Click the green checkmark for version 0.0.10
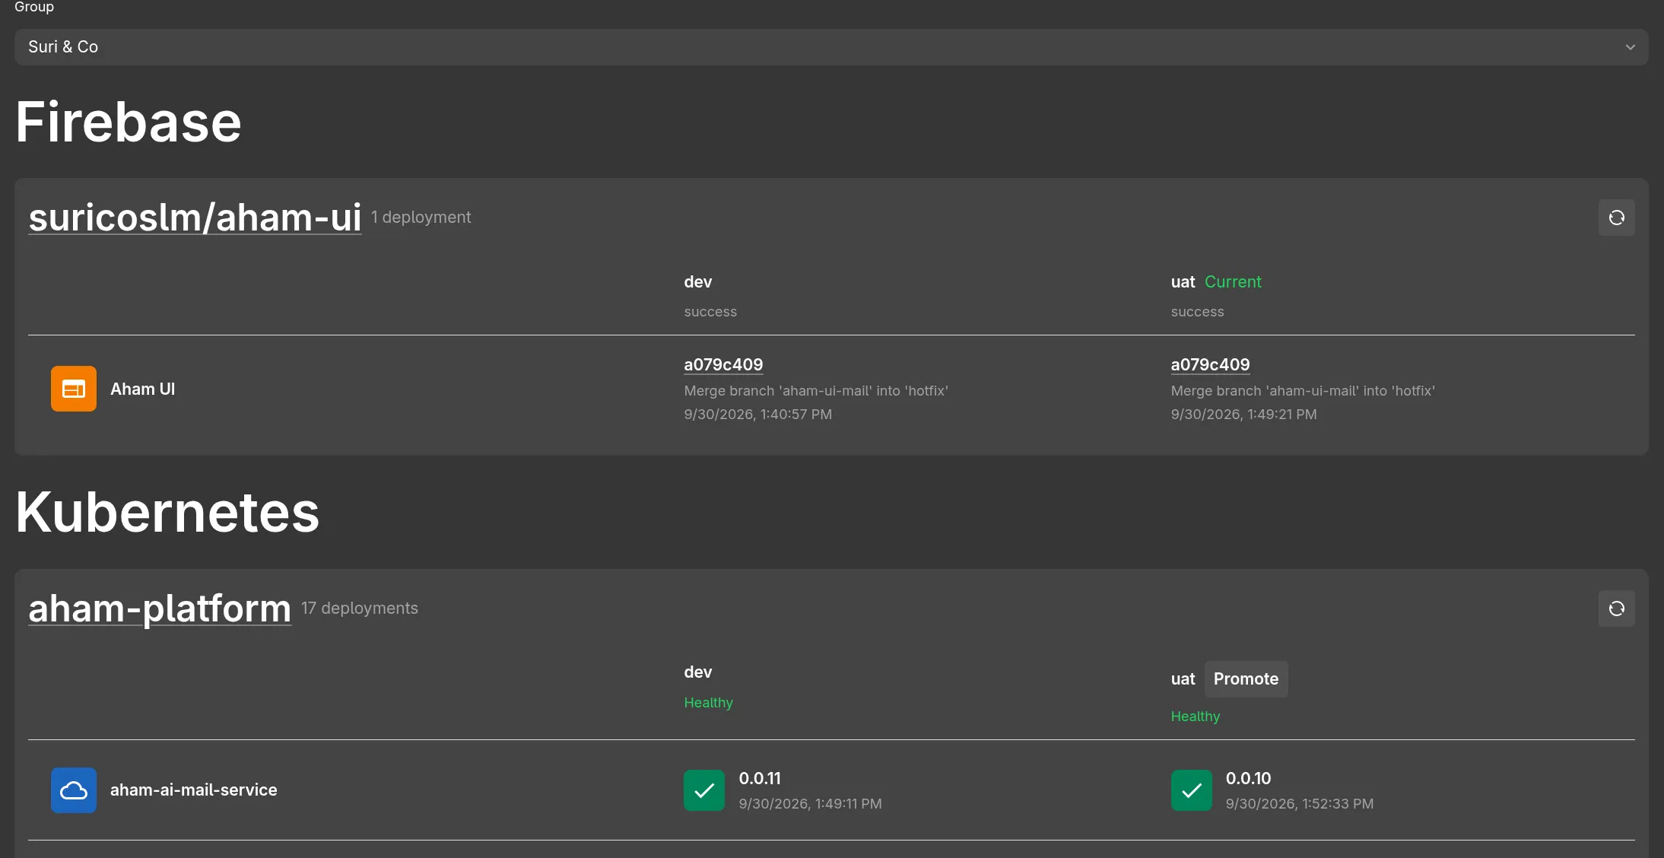This screenshot has width=1664, height=858. 1192,790
